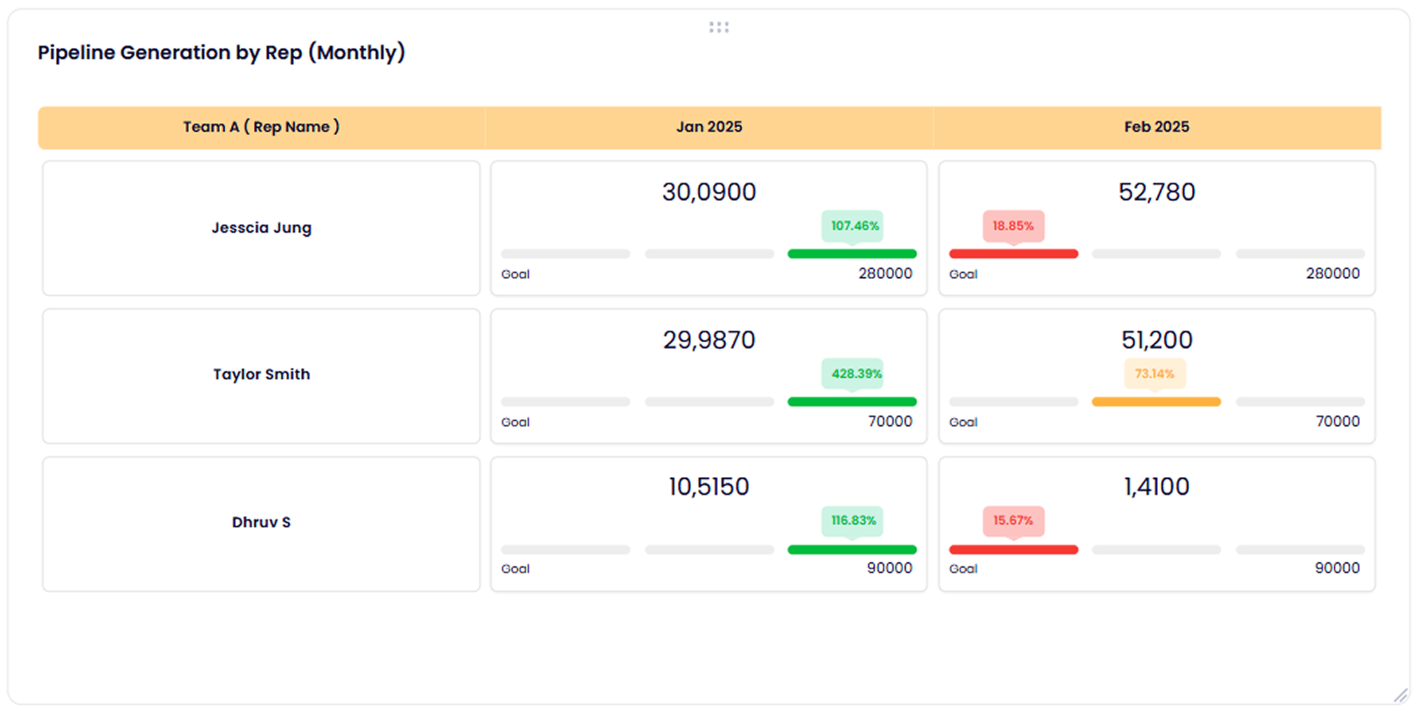Click the Dhruv S rep cell

[261, 523]
